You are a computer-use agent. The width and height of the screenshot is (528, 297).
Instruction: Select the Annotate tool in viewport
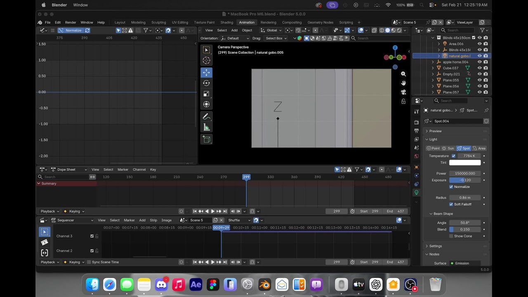click(206, 117)
